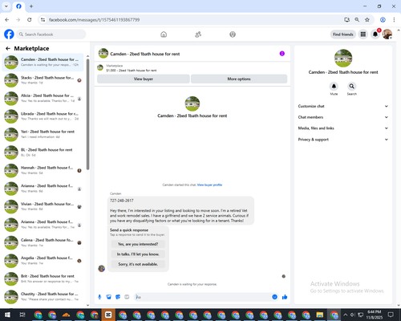Send a voice clip with microphone icon
The image size is (401, 321).
99,297
